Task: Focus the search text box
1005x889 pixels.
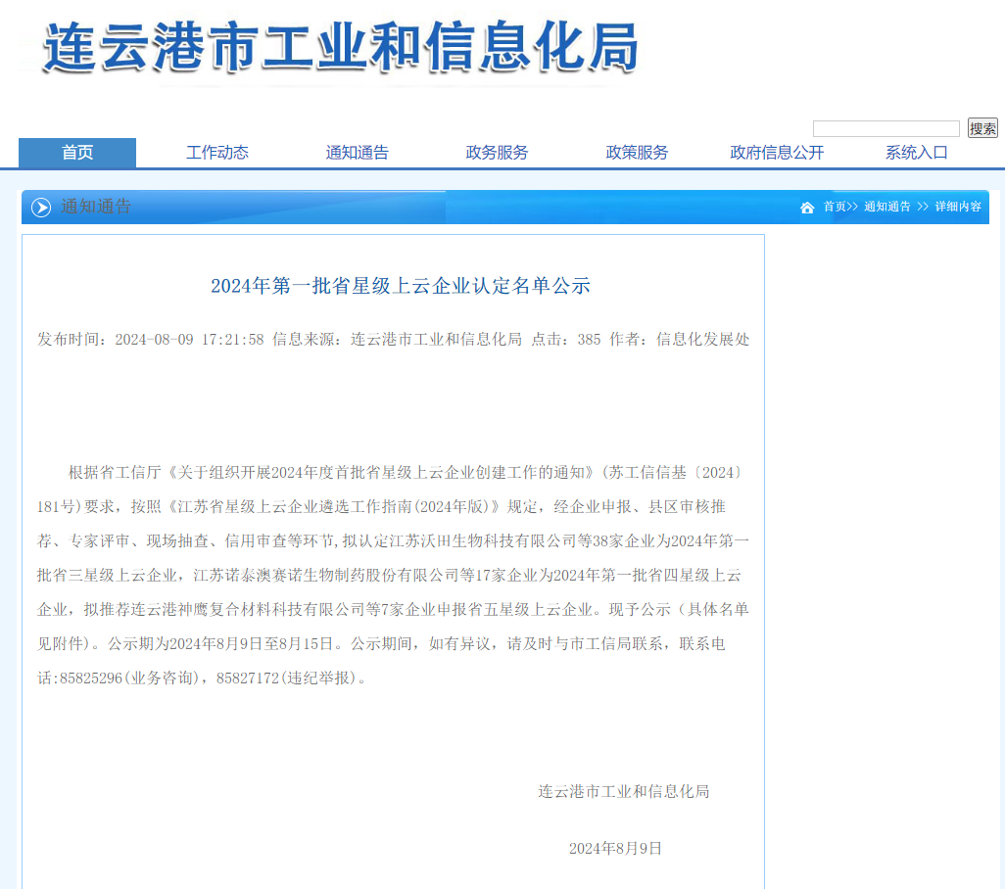Action: (885, 129)
